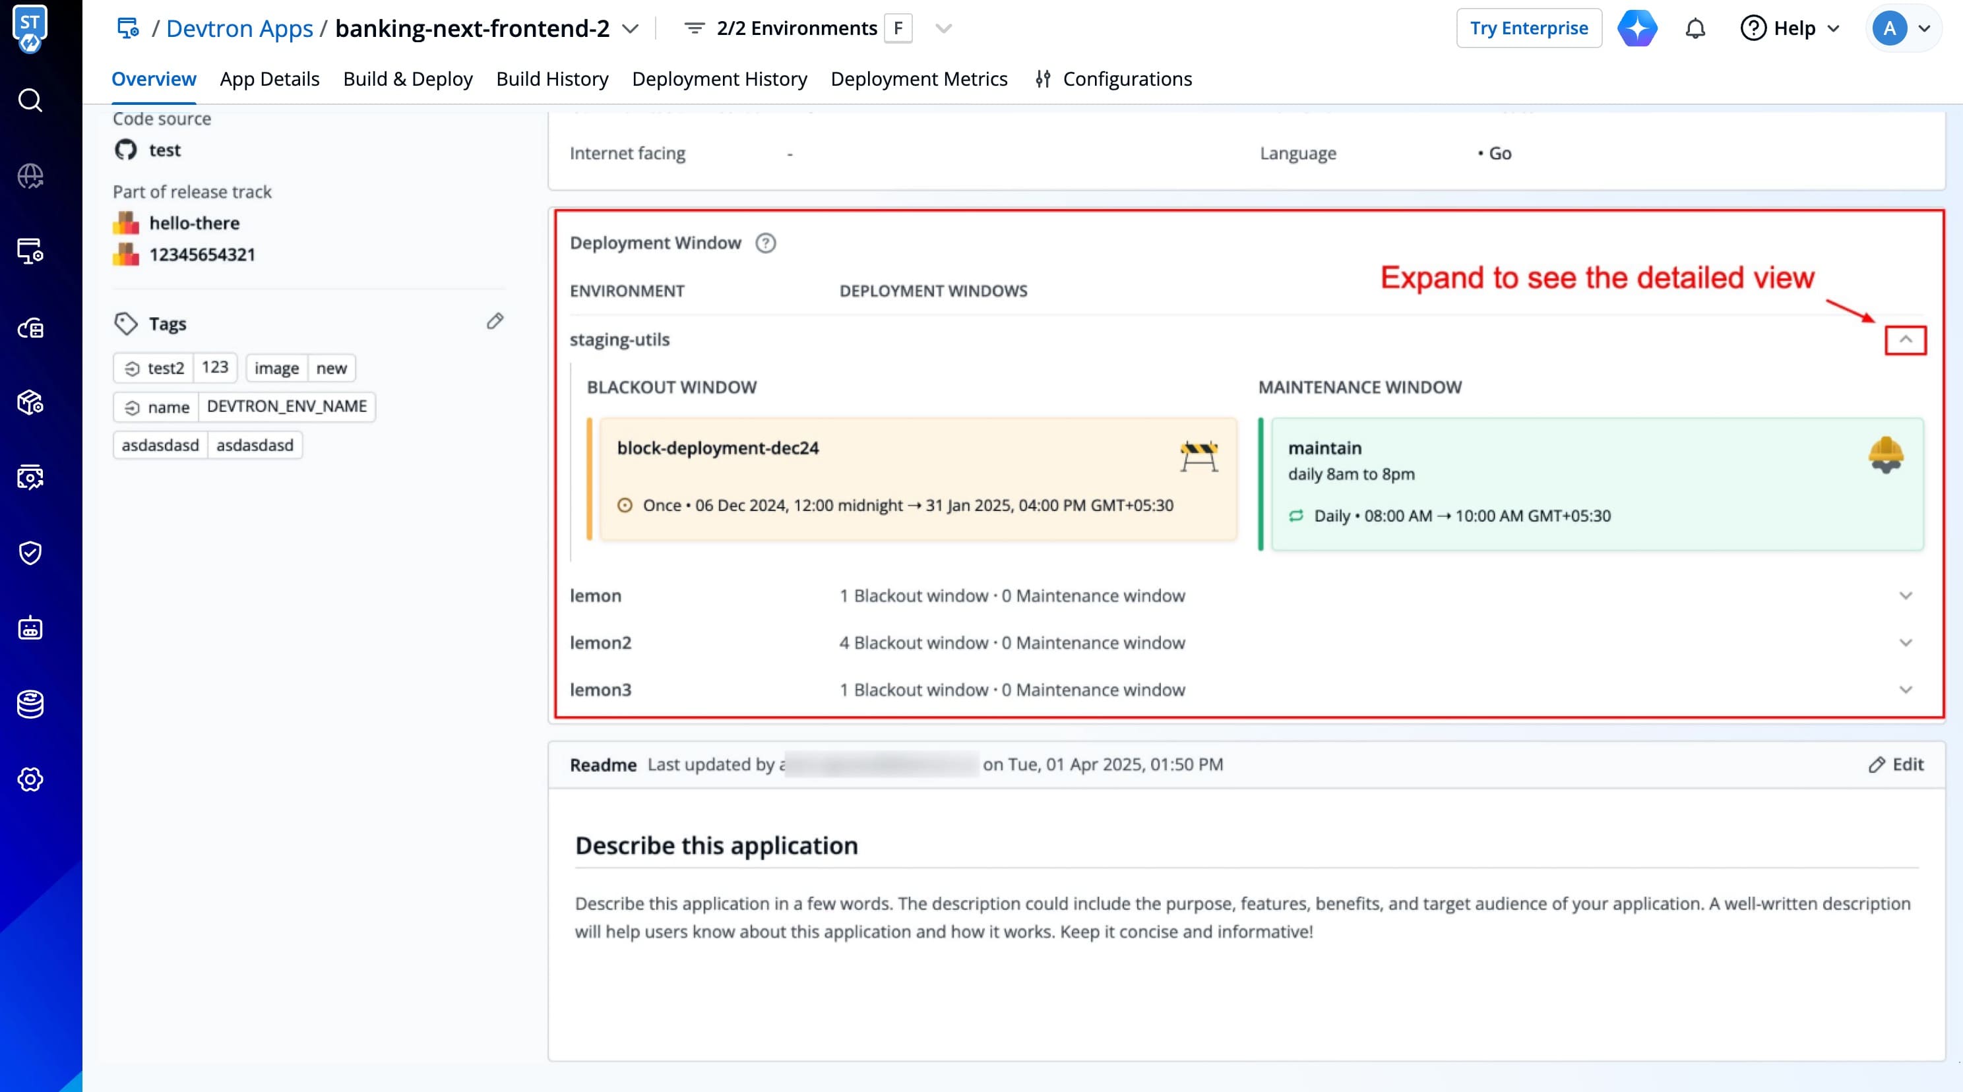Open the Deployment Metrics tab

point(918,79)
